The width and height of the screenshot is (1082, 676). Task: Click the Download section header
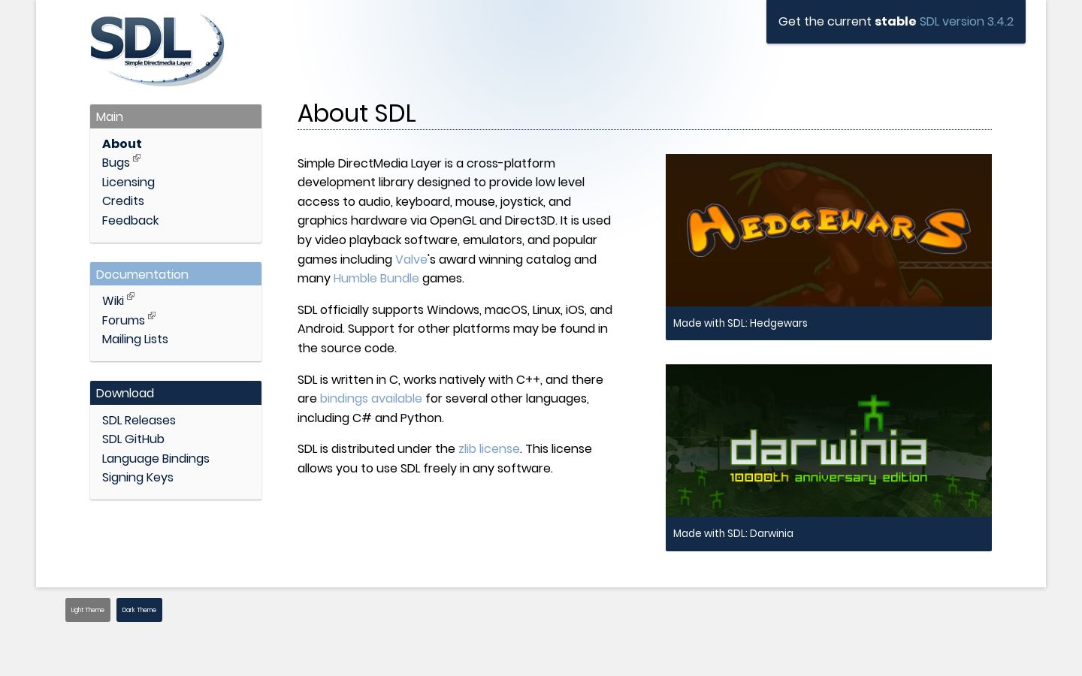click(176, 393)
